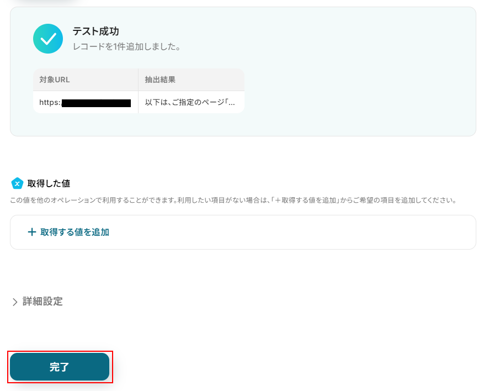The height and width of the screenshot is (391, 489).
Task: Click the plus icon before 取得する値を追加
Action: tap(32, 232)
